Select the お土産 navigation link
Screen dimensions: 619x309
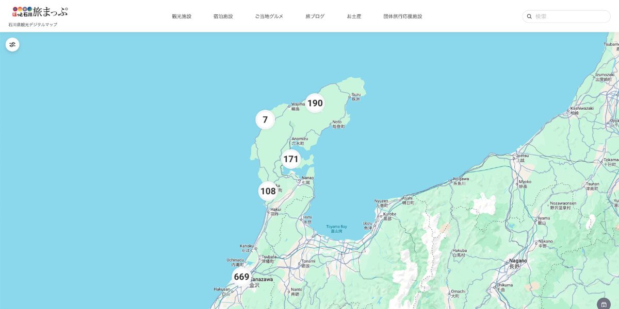(x=354, y=16)
